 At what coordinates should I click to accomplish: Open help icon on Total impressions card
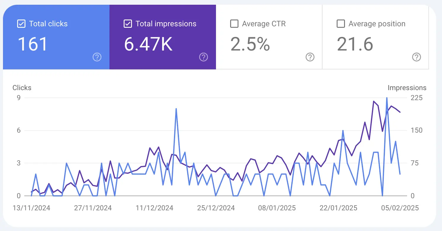[x=204, y=57]
